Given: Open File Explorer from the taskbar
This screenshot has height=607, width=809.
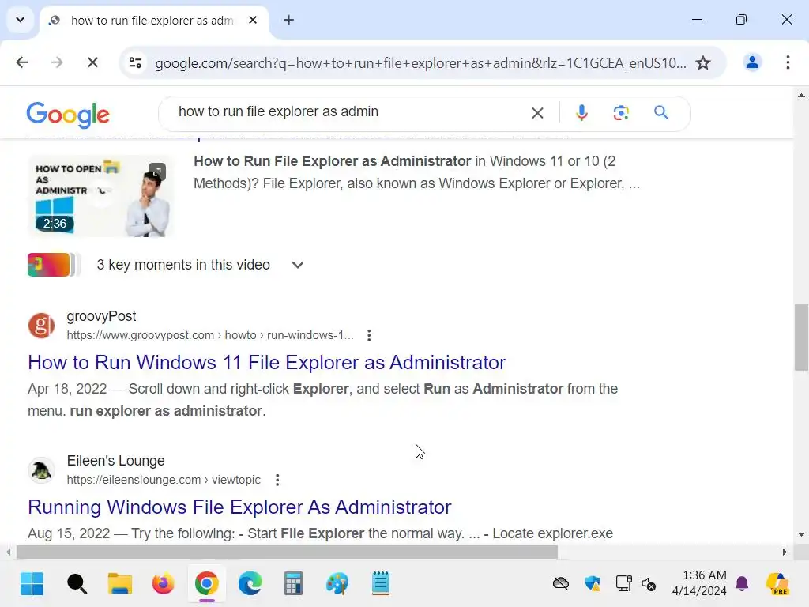Looking at the screenshot, I should click(x=120, y=584).
